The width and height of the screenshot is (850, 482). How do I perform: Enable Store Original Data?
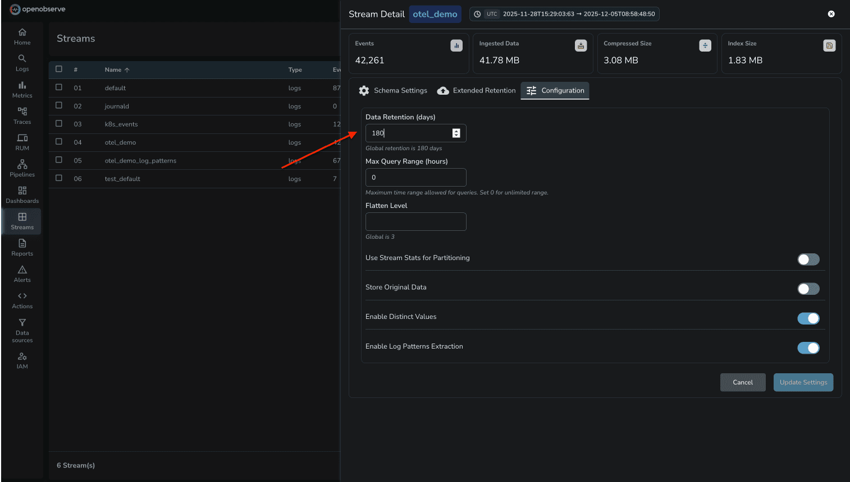pyautogui.click(x=808, y=289)
